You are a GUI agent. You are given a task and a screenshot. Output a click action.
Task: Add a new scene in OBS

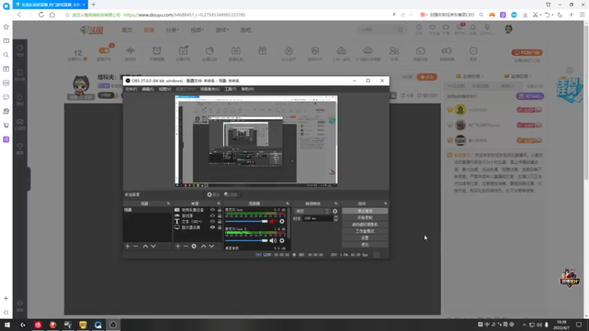[x=127, y=246]
